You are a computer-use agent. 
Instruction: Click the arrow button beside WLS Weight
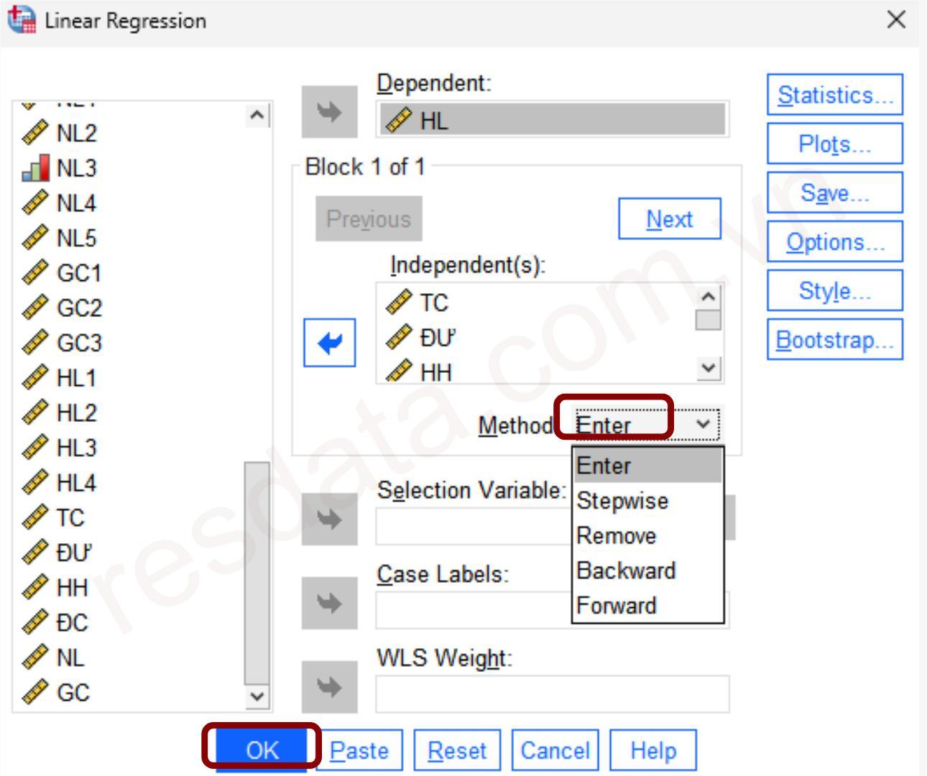click(x=329, y=687)
